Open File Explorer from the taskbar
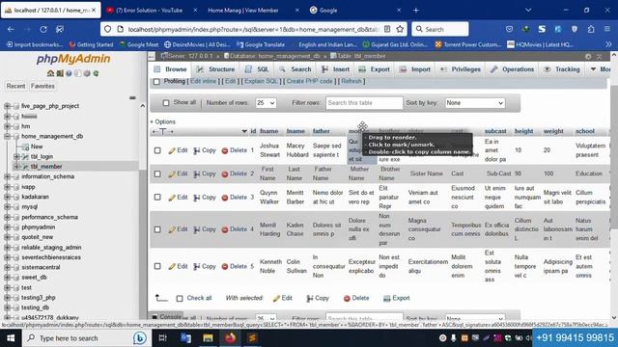Viewport: 618px width, 347px height. (209, 338)
